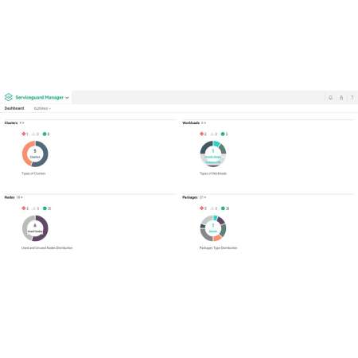358x358 pixels.
Task: Click the Workloads section heading
Action: click(191, 123)
